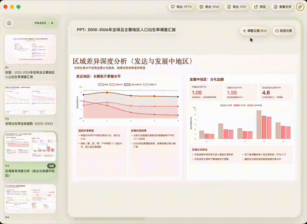Click the P3 title 区域差异深度分析 in sidebar
Image resolution: width=307 pixels, height=224 pixels.
[30, 173]
